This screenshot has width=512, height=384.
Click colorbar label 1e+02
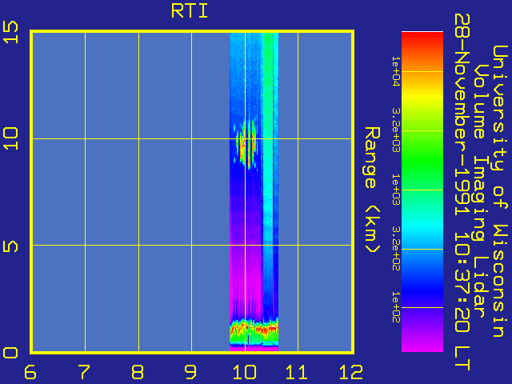point(396,307)
